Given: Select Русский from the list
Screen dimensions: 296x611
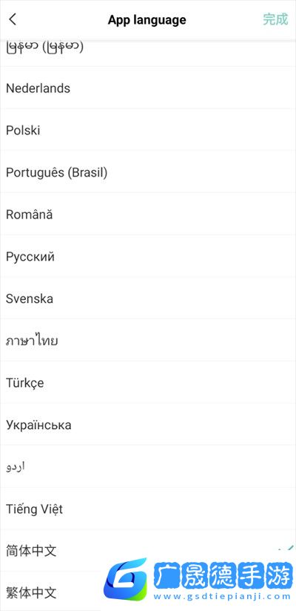Looking at the screenshot, I should click(x=148, y=256).
